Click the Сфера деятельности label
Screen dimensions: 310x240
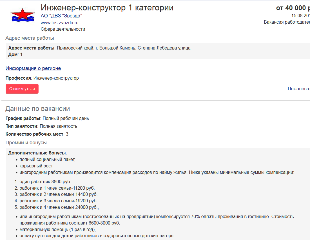[x=63, y=29]
